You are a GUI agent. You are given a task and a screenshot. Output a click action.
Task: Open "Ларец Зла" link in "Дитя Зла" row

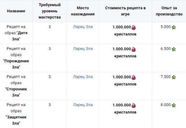[x=83, y=27]
